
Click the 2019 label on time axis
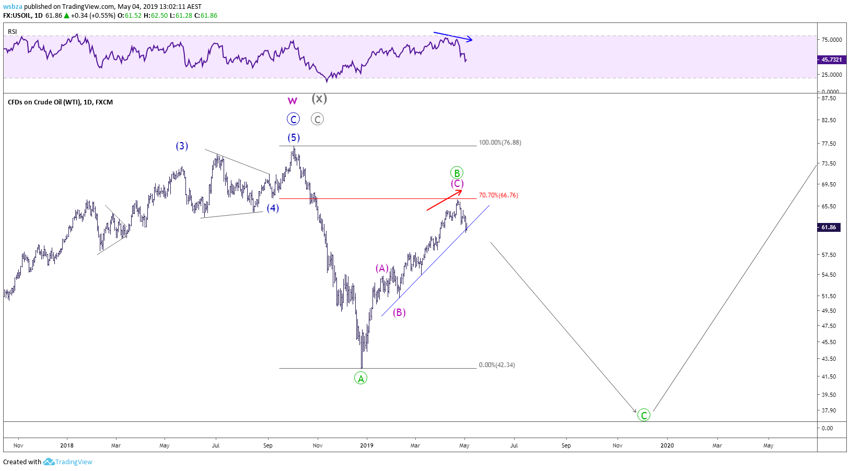pyautogui.click(x=367, y=445)
